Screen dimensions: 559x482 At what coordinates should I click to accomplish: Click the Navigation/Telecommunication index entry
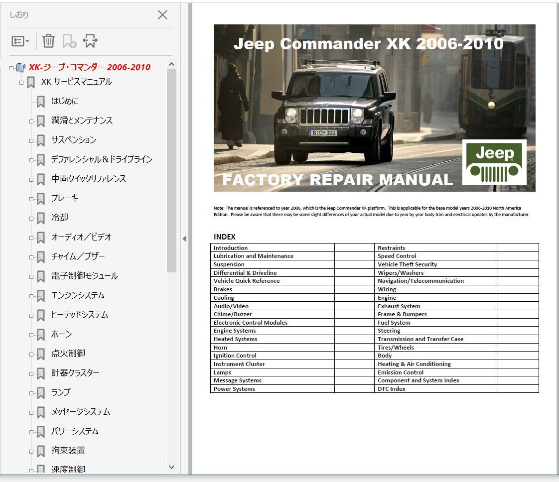pyautogui.click(x=420, y=281)
